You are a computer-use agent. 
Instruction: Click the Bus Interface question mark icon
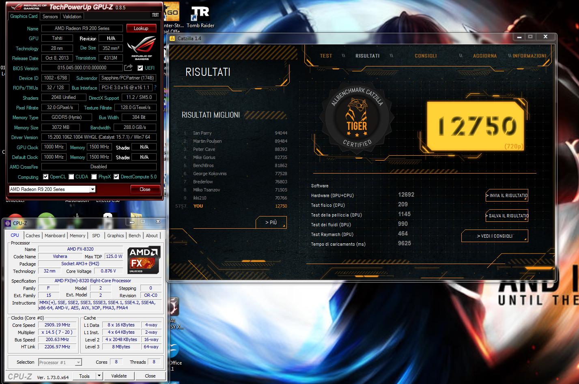[155, 88]
